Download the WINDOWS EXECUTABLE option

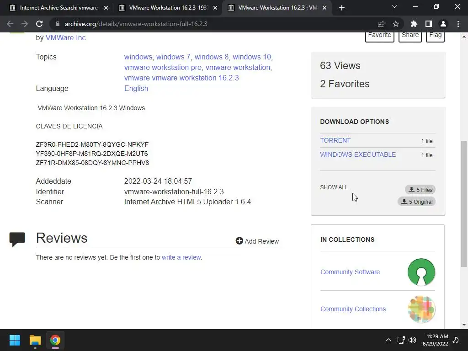point(358,154)
